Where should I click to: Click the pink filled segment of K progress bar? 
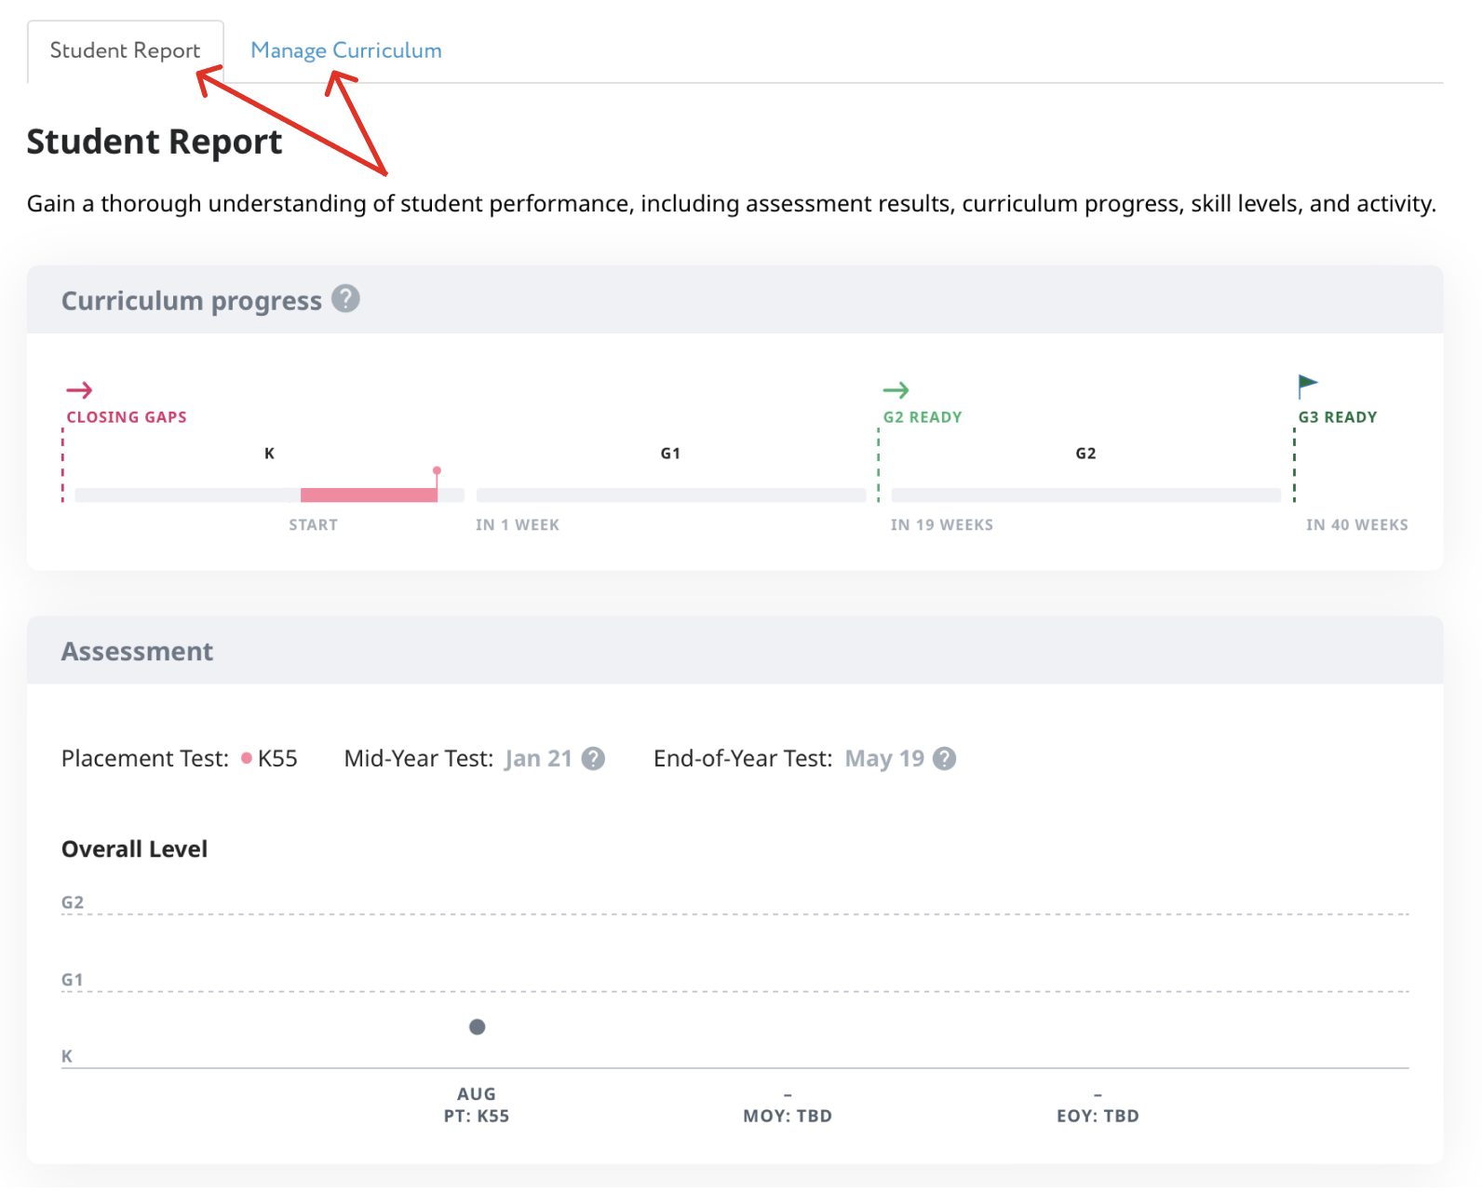(369, 495)
